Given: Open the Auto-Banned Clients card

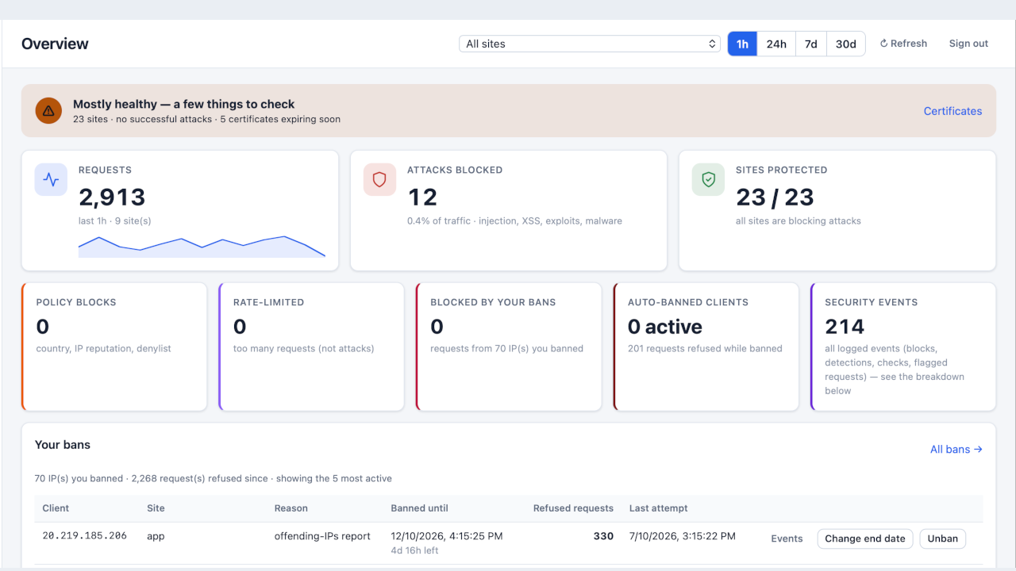Looking at the screenshot, I should point(706,347).
